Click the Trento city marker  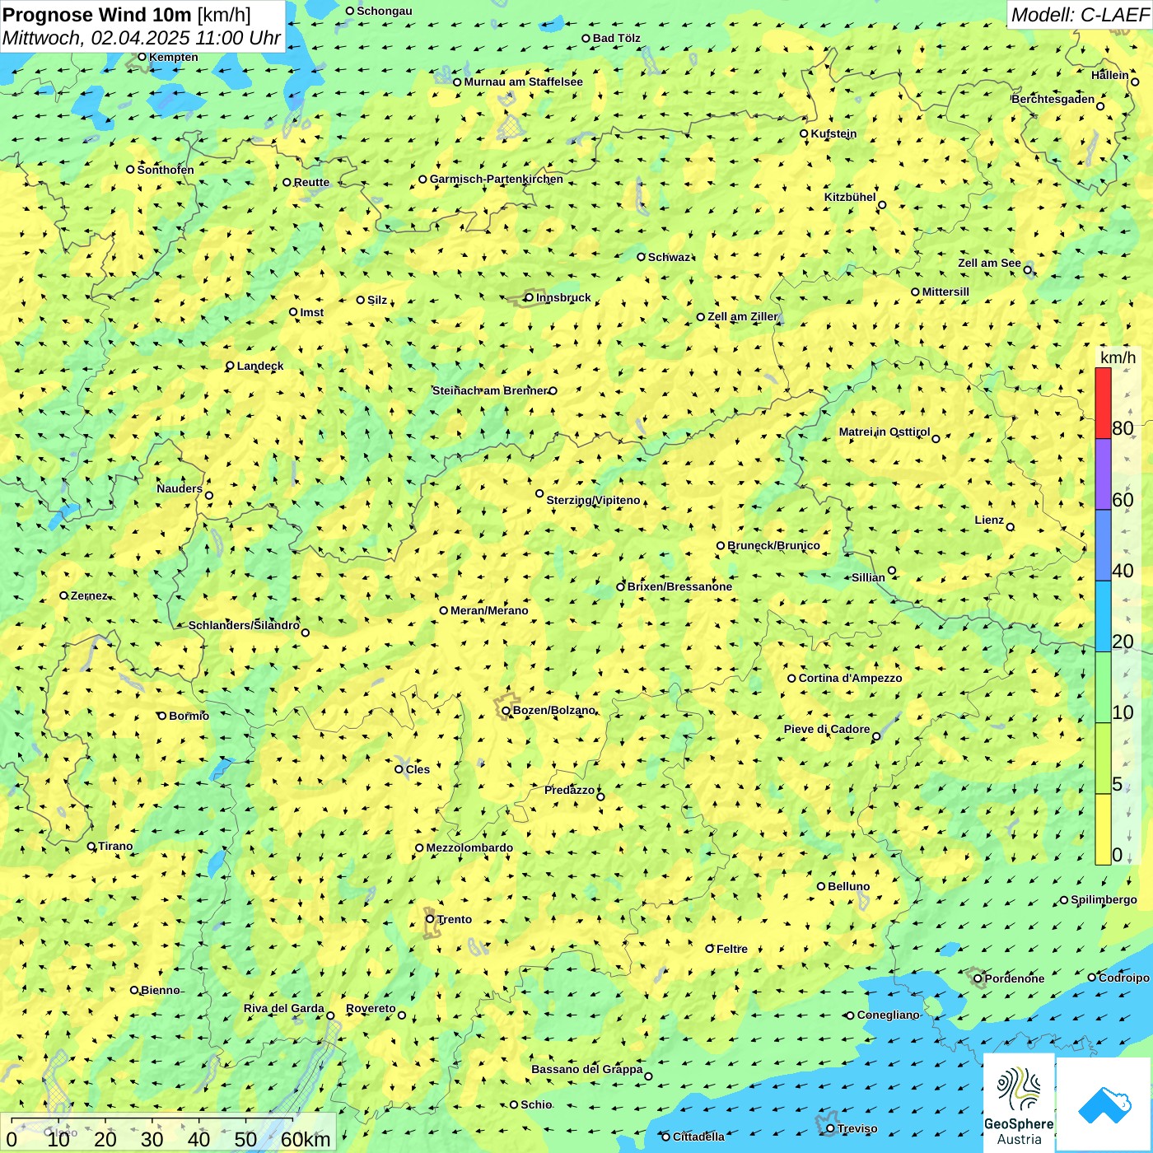[430, 919]
